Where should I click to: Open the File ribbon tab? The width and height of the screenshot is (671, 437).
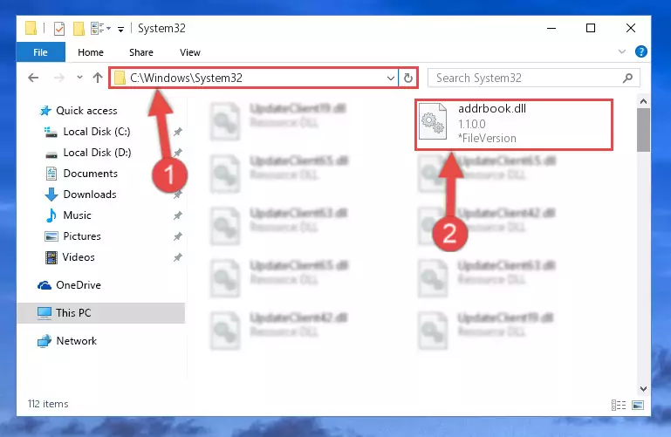coord(41,52)
